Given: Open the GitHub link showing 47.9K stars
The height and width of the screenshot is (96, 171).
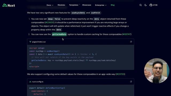Looking at the screenshot, I should pyautogui.click(x=154, y=5).
